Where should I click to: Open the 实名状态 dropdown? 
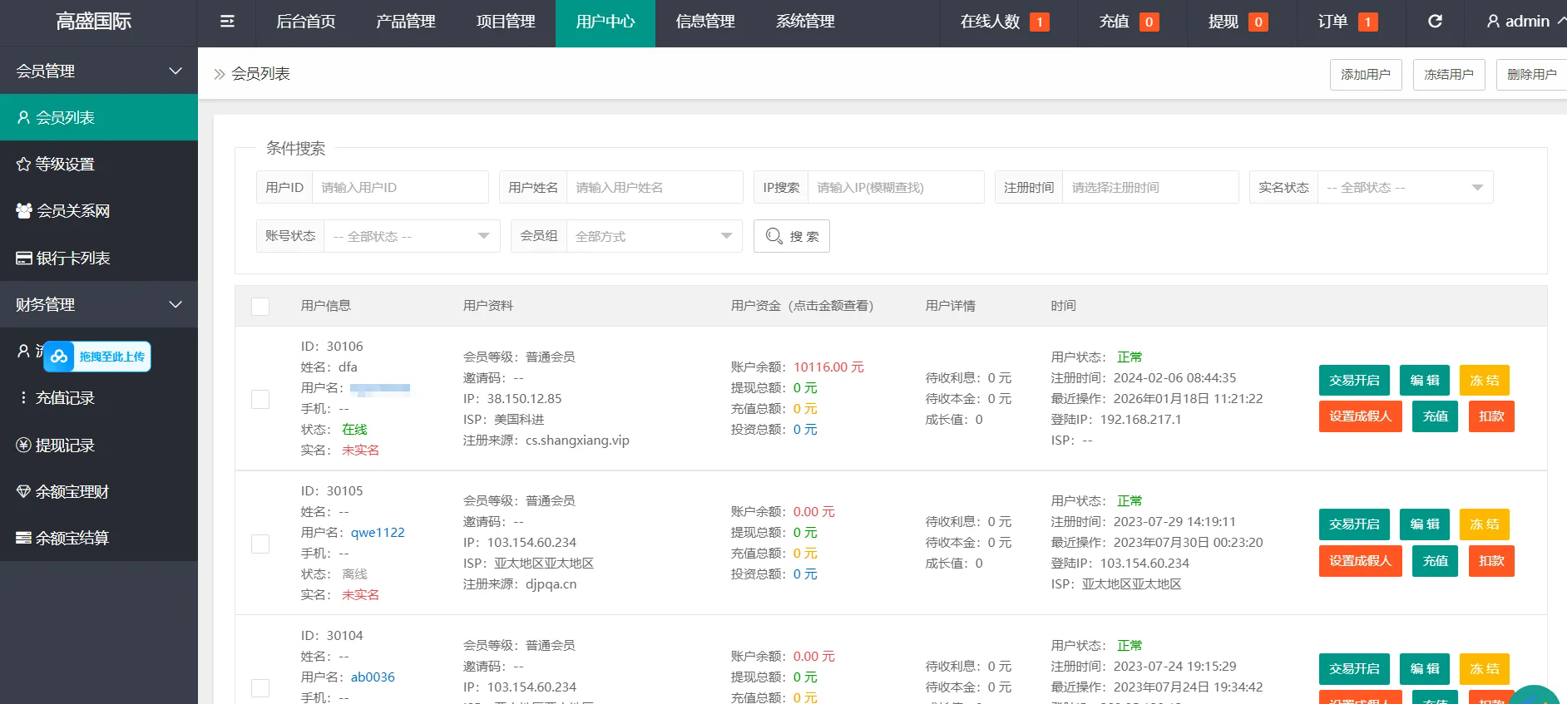click(x=1404, y=188)
